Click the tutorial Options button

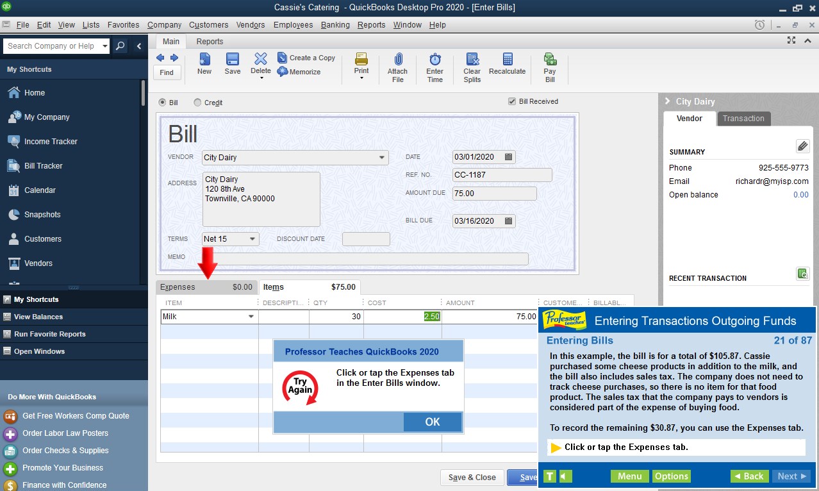[x=672, y=476]
